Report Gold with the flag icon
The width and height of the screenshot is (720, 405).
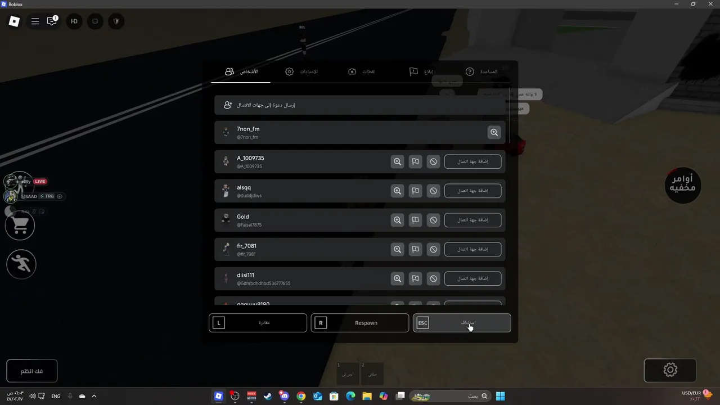(415, 220)
